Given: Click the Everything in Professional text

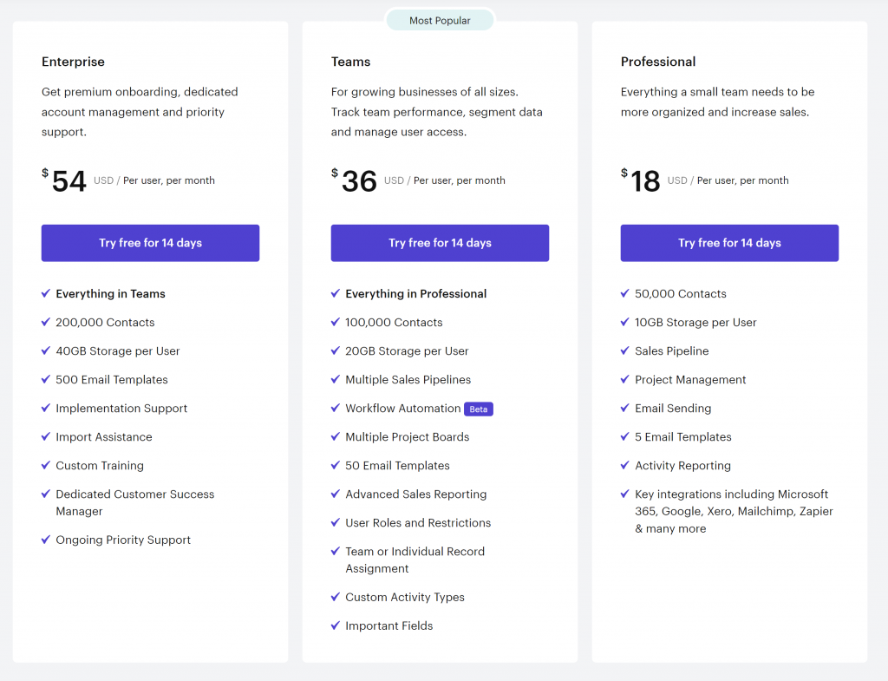Looking at the screenshot, I should point(415,293).
